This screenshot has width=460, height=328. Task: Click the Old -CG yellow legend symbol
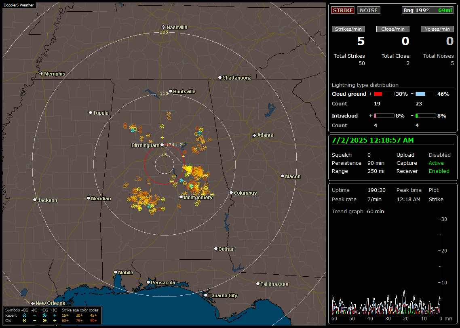tap(24, 321)
